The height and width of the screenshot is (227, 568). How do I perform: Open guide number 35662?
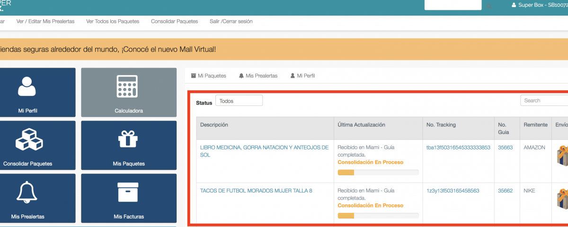point(506,191)
